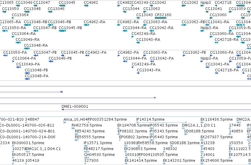
Task: Click the CG4962 gene name in top track
Action: tap(91, 3)
